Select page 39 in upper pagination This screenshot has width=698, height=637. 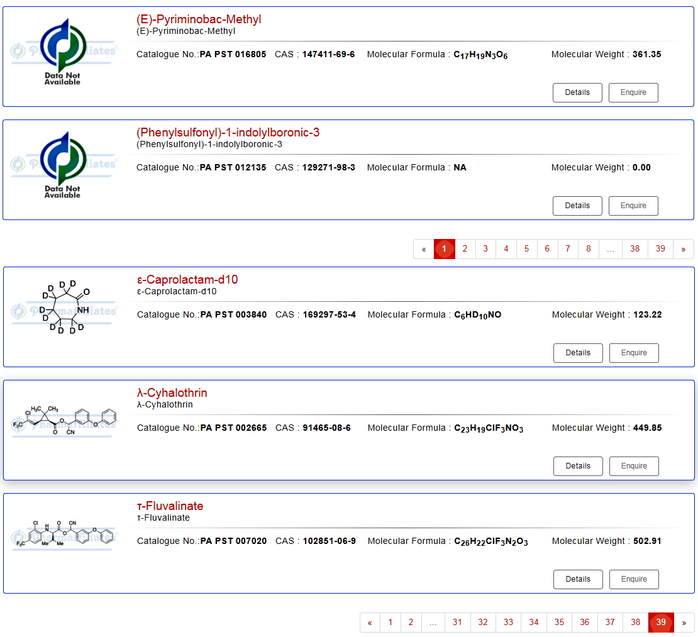tap(660, 249)
